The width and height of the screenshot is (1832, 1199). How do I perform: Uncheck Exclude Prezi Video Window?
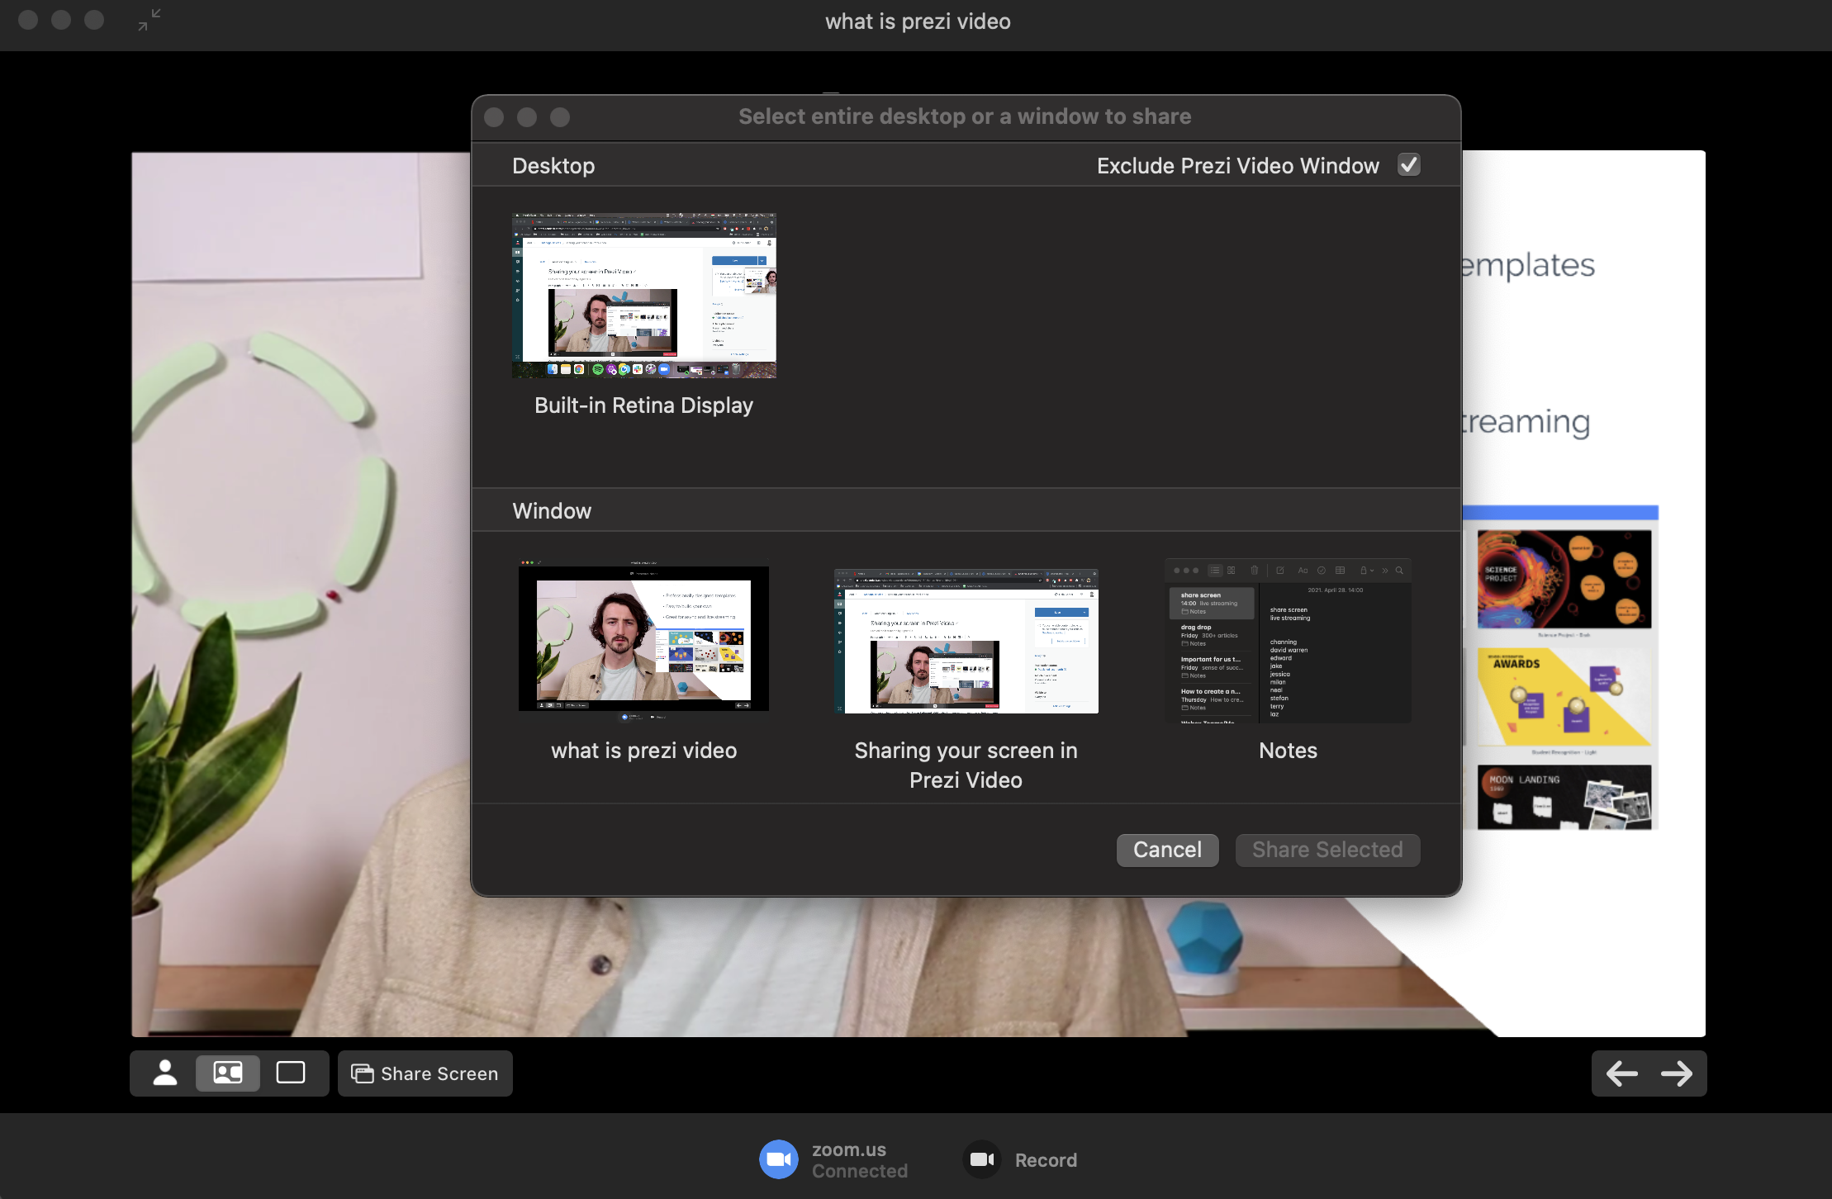(1408, 165)
